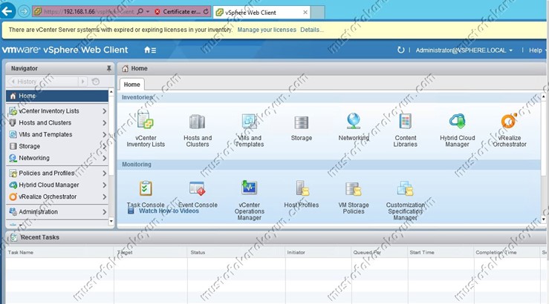Go forward in Navigator History

(83, 82)
